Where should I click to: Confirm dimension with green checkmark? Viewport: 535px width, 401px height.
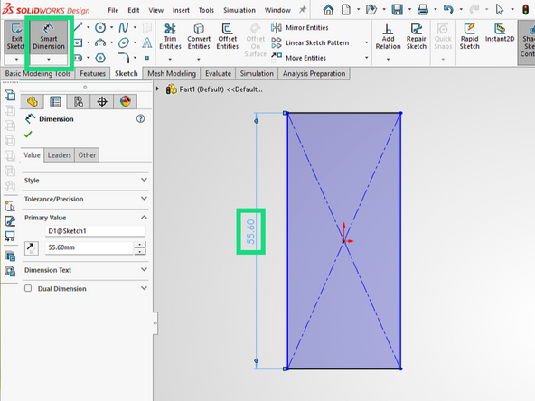[x=28, y=135]
